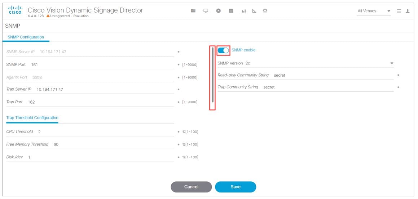Click the triangle ruler icon in toolbar
Image resolution: width=418 pixels, height=199 pixels.
point(254,11)
